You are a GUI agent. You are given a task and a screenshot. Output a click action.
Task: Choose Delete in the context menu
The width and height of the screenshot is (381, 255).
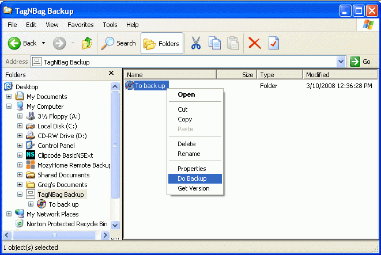point(195,144)
